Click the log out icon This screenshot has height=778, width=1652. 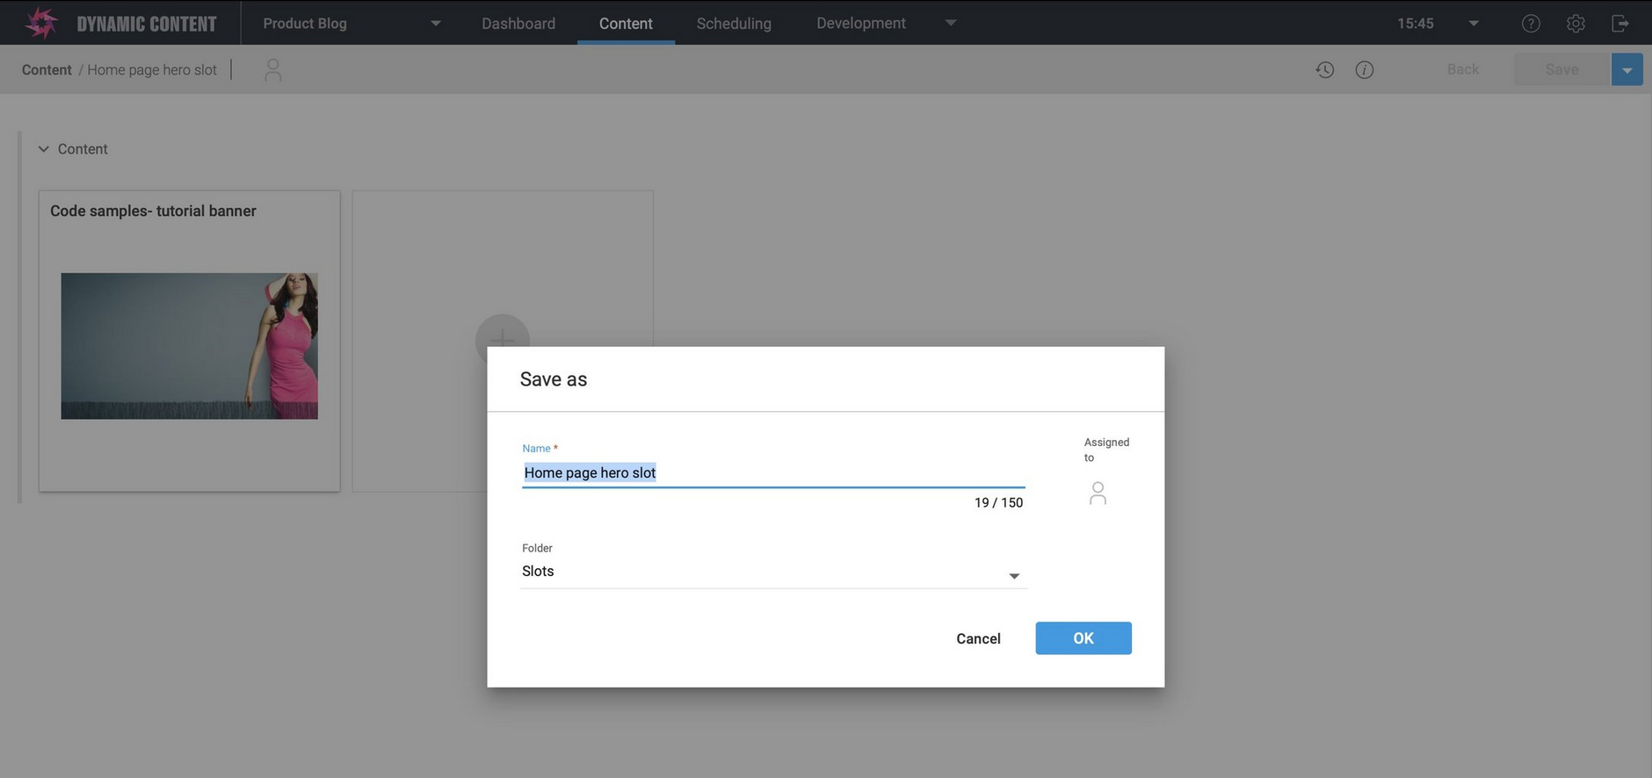point(1620,24)
